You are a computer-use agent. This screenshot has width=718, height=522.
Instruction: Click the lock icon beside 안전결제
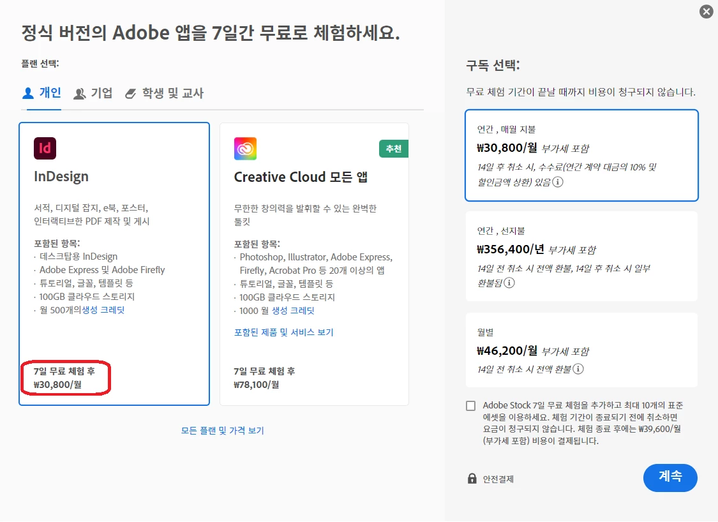pyautogui.click(x=472, y=479)
